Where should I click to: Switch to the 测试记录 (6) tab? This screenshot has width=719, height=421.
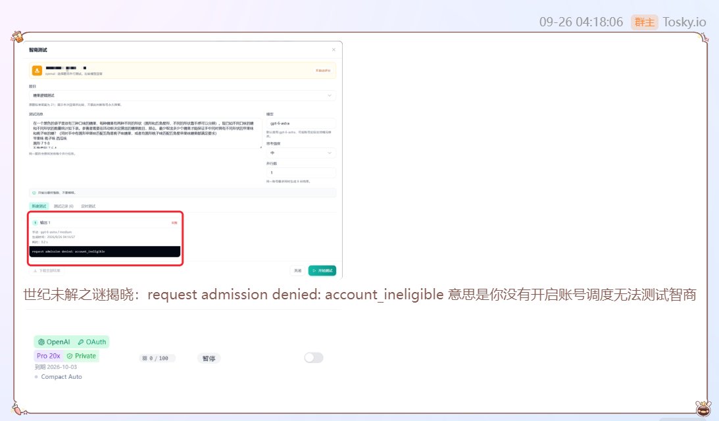pyautogui.click(x=63, y=206)
